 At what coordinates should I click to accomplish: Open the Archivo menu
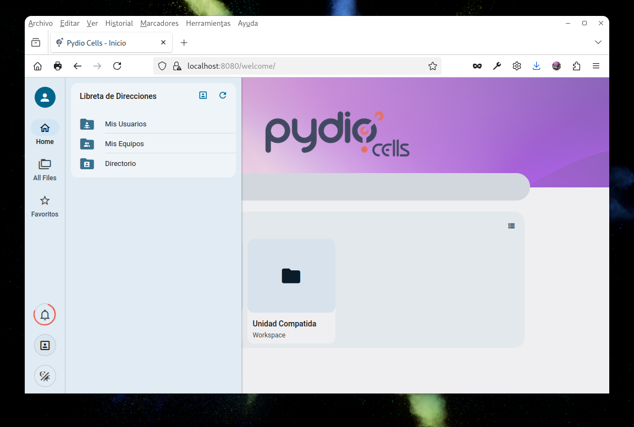click(x=41, y=24)
